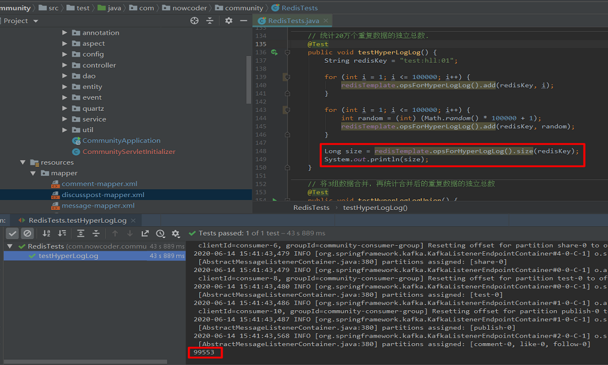Collapse all test results
608x365 pixels.
(x=96, y=233)
